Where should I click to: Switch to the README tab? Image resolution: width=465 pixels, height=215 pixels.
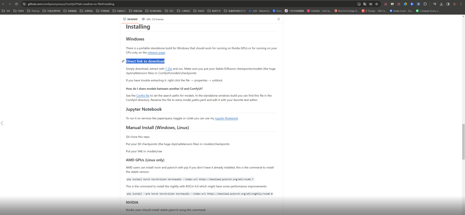130,19
